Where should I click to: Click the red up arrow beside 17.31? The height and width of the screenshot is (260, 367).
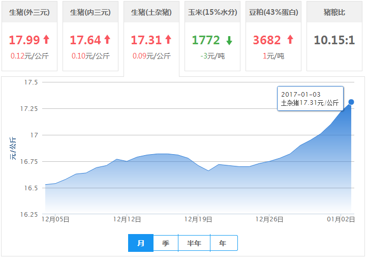coord(168,39)
